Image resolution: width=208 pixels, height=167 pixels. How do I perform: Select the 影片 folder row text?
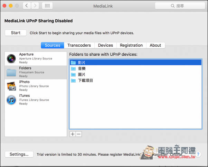[82, 63]
